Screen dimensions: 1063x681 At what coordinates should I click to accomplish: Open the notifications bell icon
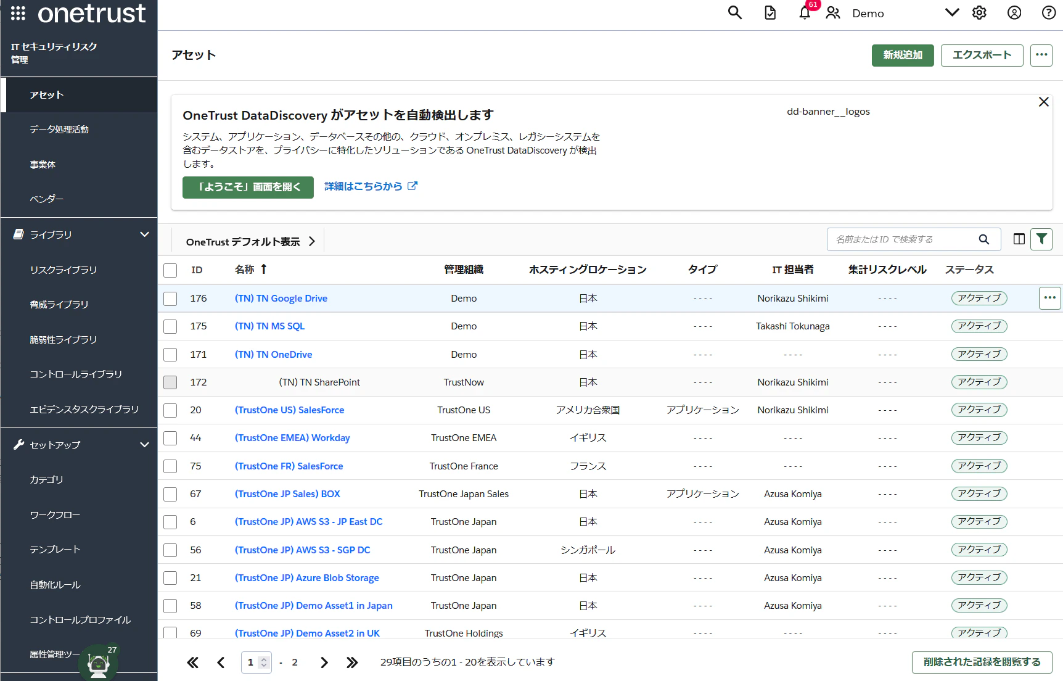805,13
